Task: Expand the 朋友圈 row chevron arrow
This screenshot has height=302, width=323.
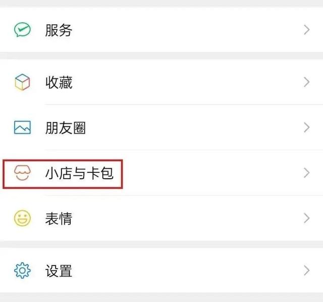Action: pos(306,128)
